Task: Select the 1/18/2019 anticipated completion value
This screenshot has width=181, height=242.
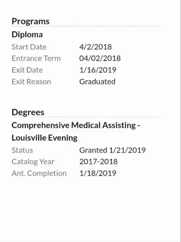Action: tap(98, 173)
